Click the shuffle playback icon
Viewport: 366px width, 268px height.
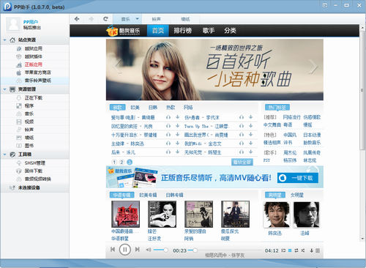coord(303,250)
